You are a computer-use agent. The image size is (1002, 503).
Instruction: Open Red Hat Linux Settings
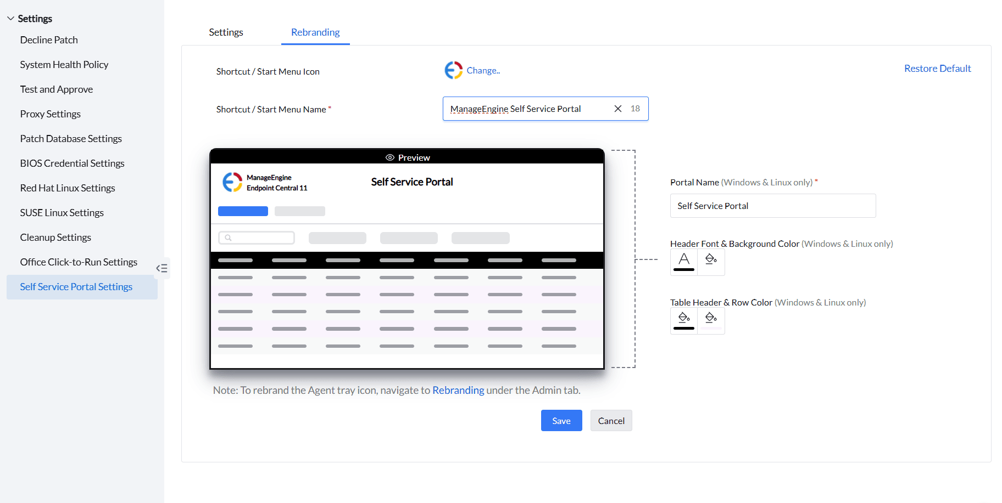[x=68, y=188]
